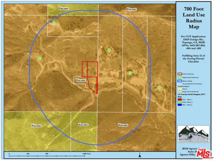Click the Green Band_2 color swatch
The image size is (215, 161).
pos(180,102)
